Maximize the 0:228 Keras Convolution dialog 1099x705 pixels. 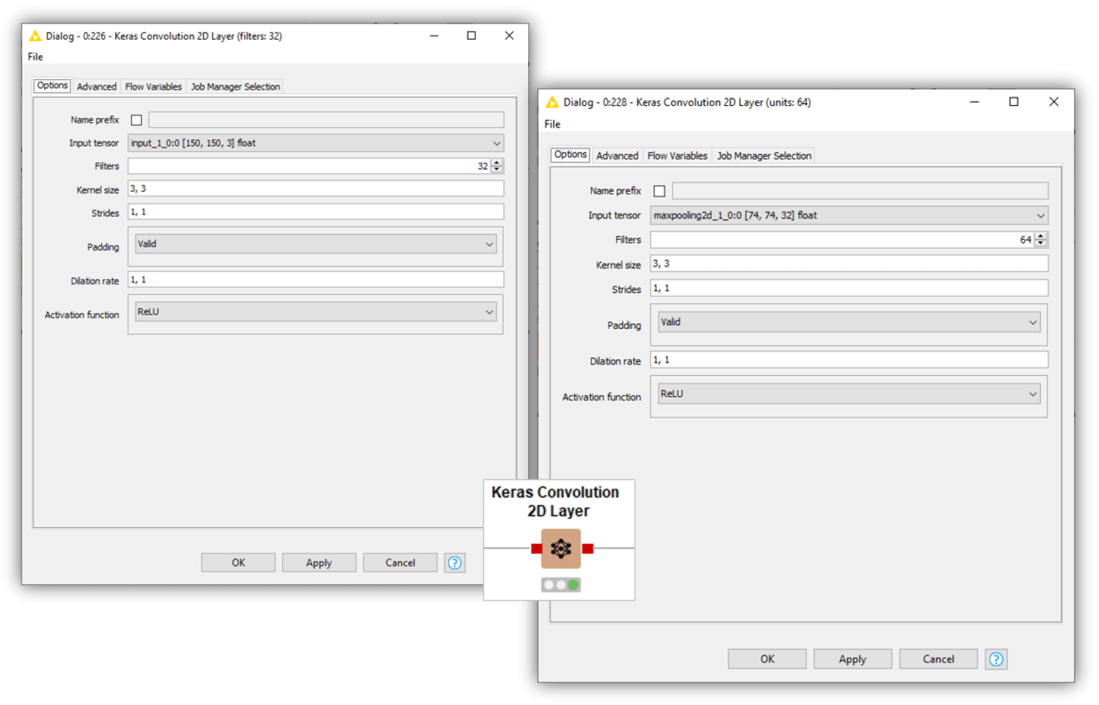1013,102
